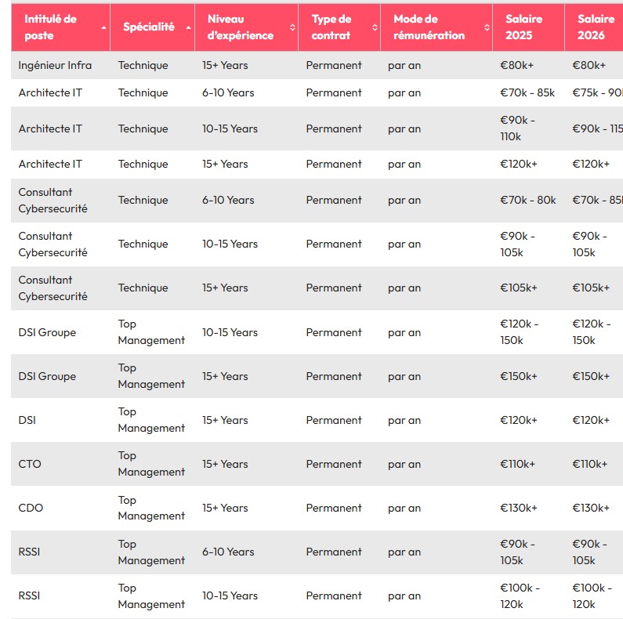Image resolution: width=623 pixels, height=619 pixels.
Task: Click the €70k - 85k salary cell
Action: pyautogui.click(x=527, y=92)
